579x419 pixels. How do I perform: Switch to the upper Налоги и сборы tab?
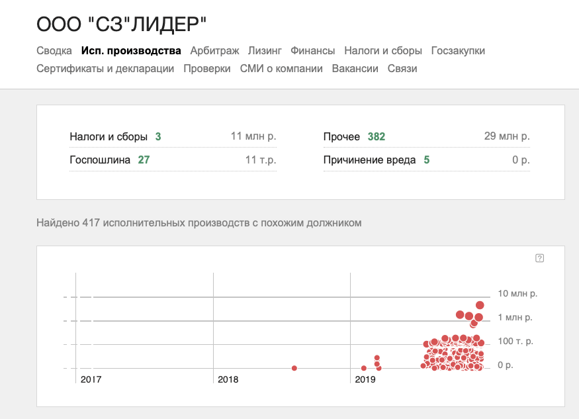coord(383,50)
